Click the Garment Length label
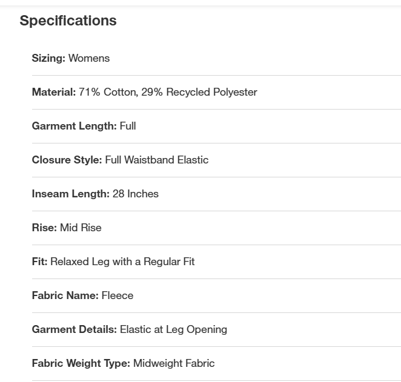Screen dimensions: 401x382 pyautogui.click(x=74, y=126)
